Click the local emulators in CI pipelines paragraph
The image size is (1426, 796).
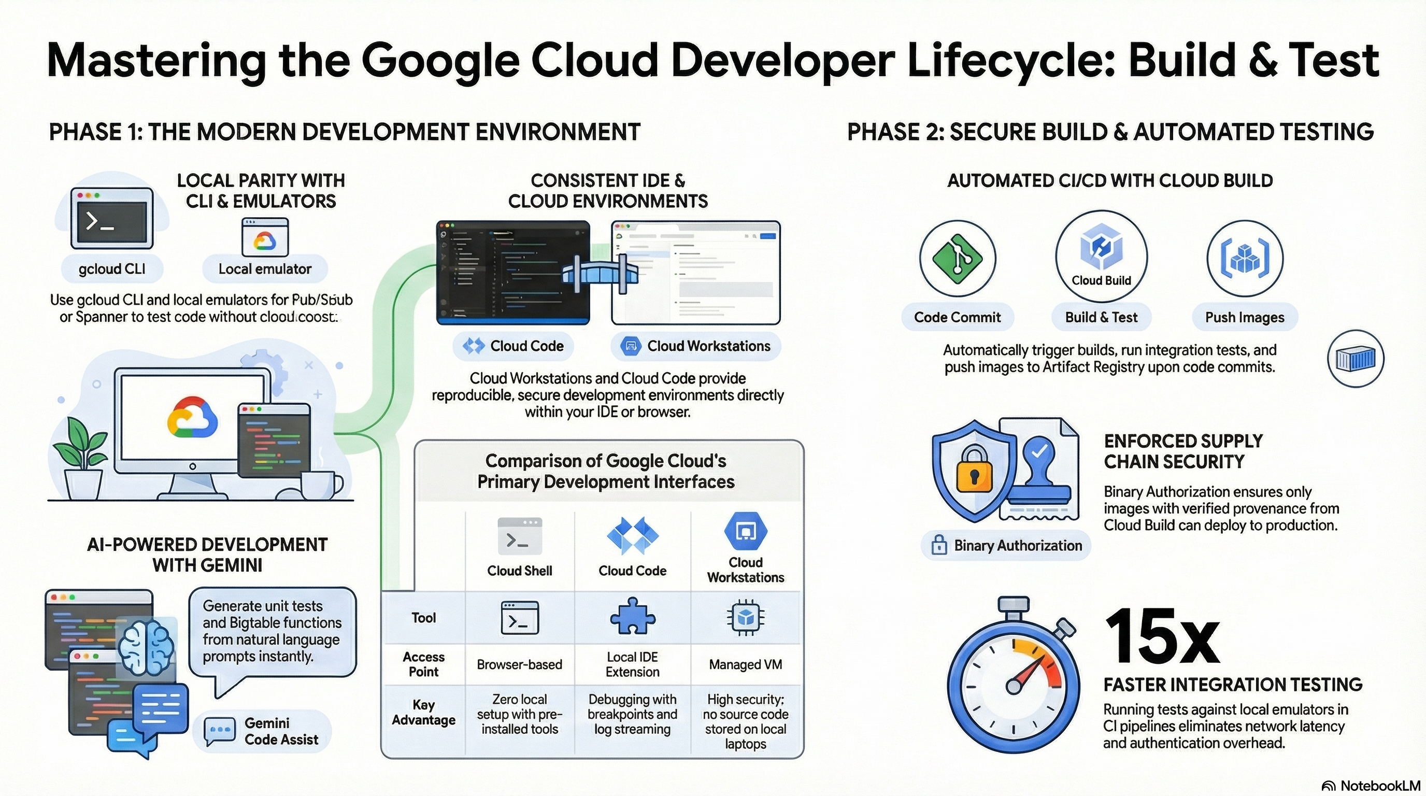1225,726
